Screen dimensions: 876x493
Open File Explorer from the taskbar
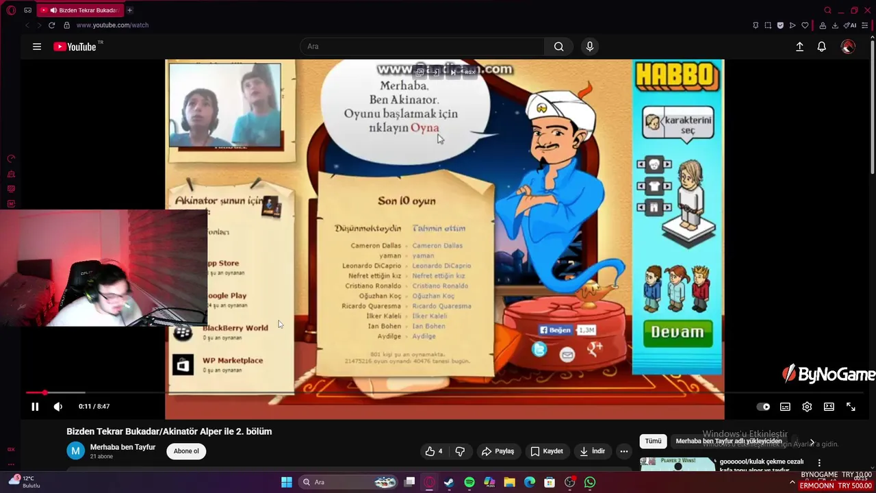pyautogui.click(x=509, y=482)
